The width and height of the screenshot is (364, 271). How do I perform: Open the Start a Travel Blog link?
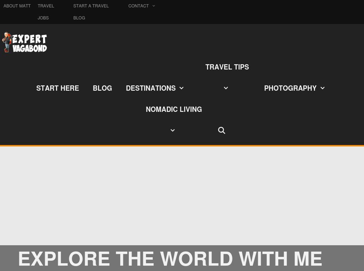(x=91, y=12)
